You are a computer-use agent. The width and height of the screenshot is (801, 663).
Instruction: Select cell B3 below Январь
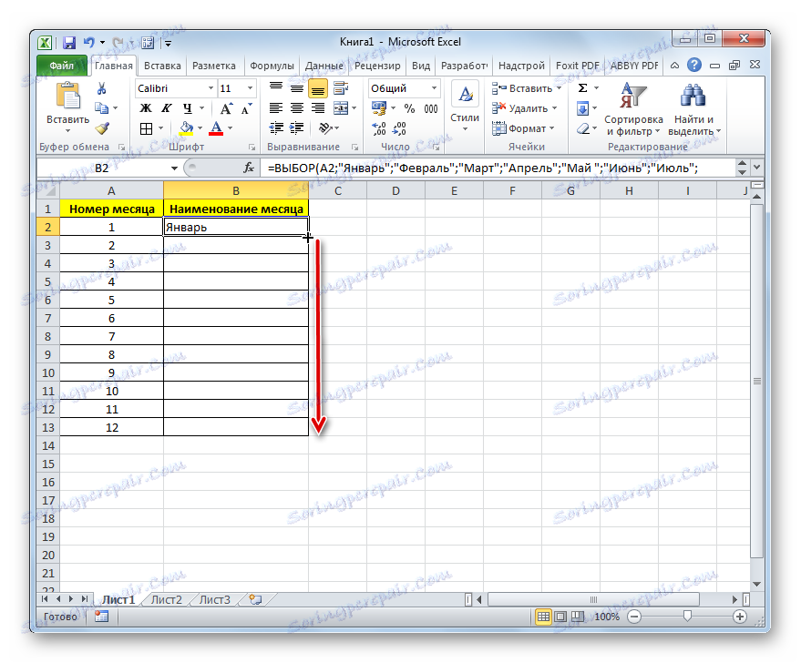236,245
